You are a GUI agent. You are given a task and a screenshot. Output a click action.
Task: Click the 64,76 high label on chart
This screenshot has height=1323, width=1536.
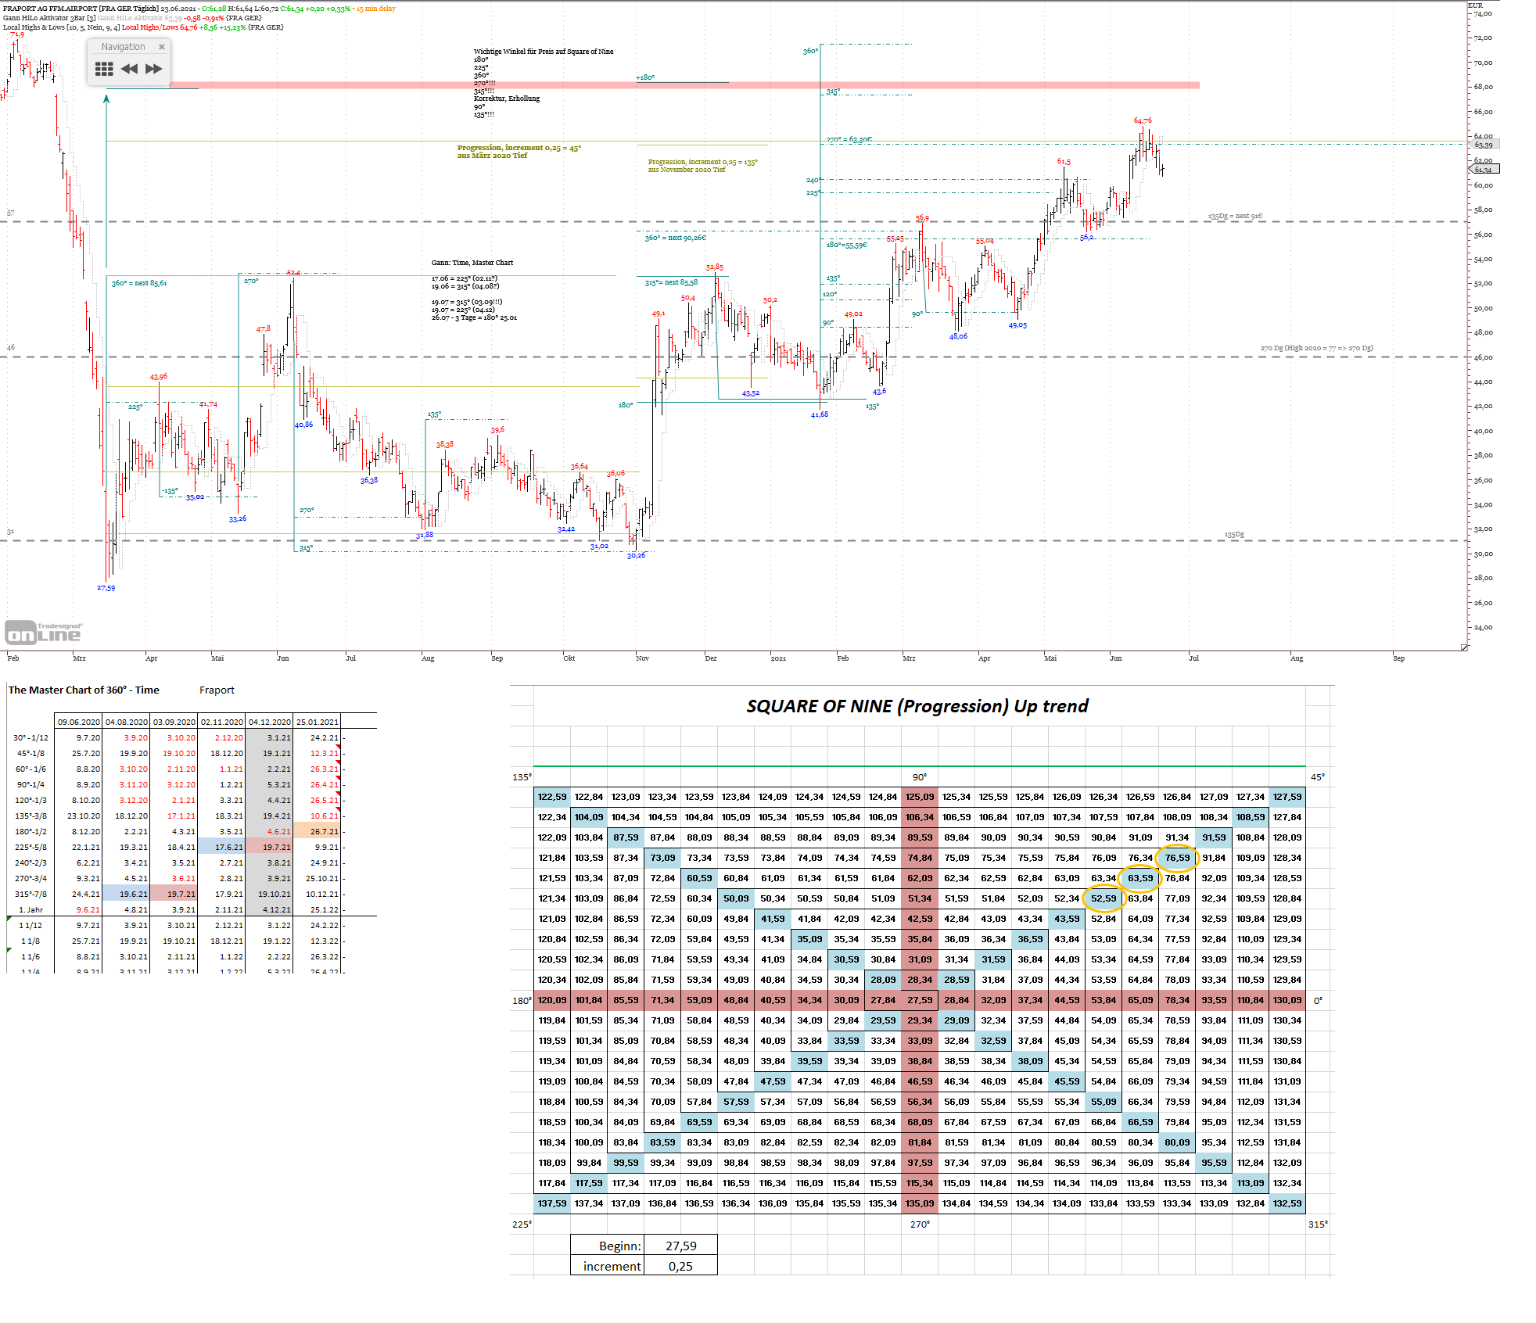(1143, 120)
